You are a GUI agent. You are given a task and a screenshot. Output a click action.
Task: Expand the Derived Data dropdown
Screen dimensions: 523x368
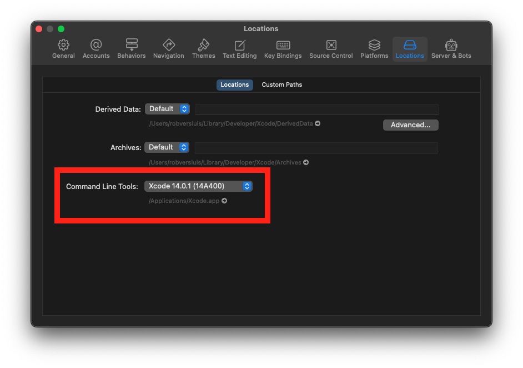(x=167, y=109)
